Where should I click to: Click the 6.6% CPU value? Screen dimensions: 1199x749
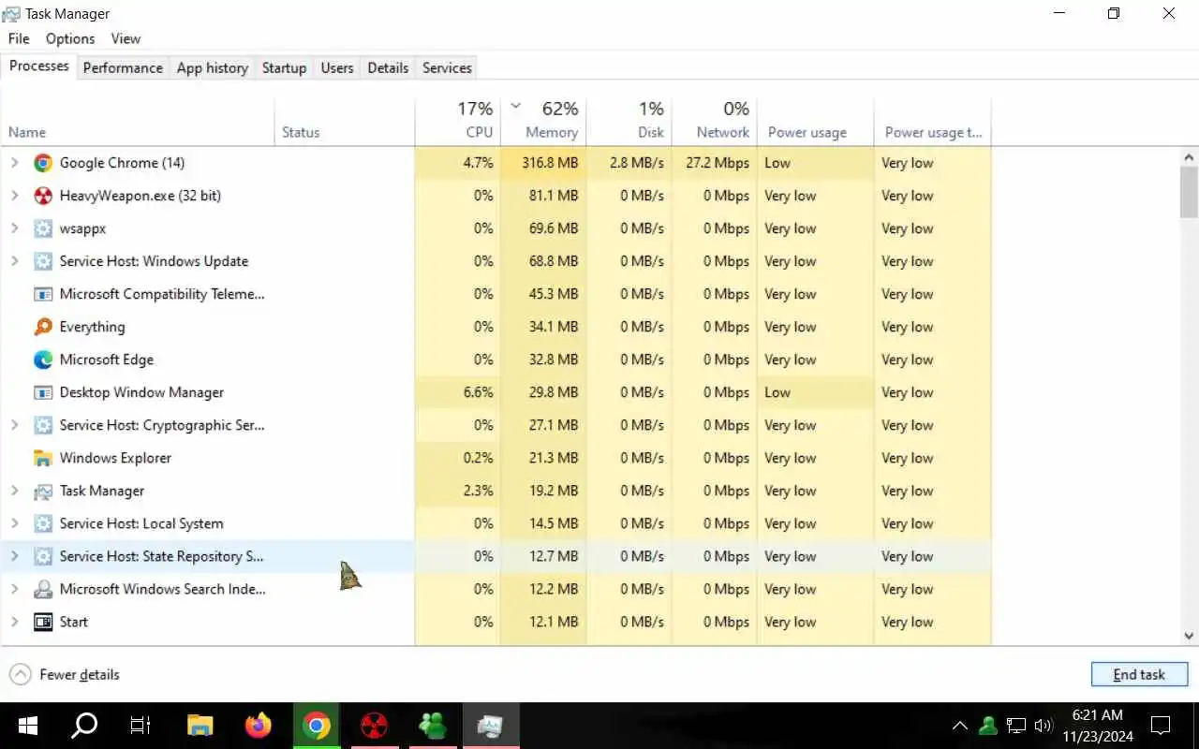478,392
